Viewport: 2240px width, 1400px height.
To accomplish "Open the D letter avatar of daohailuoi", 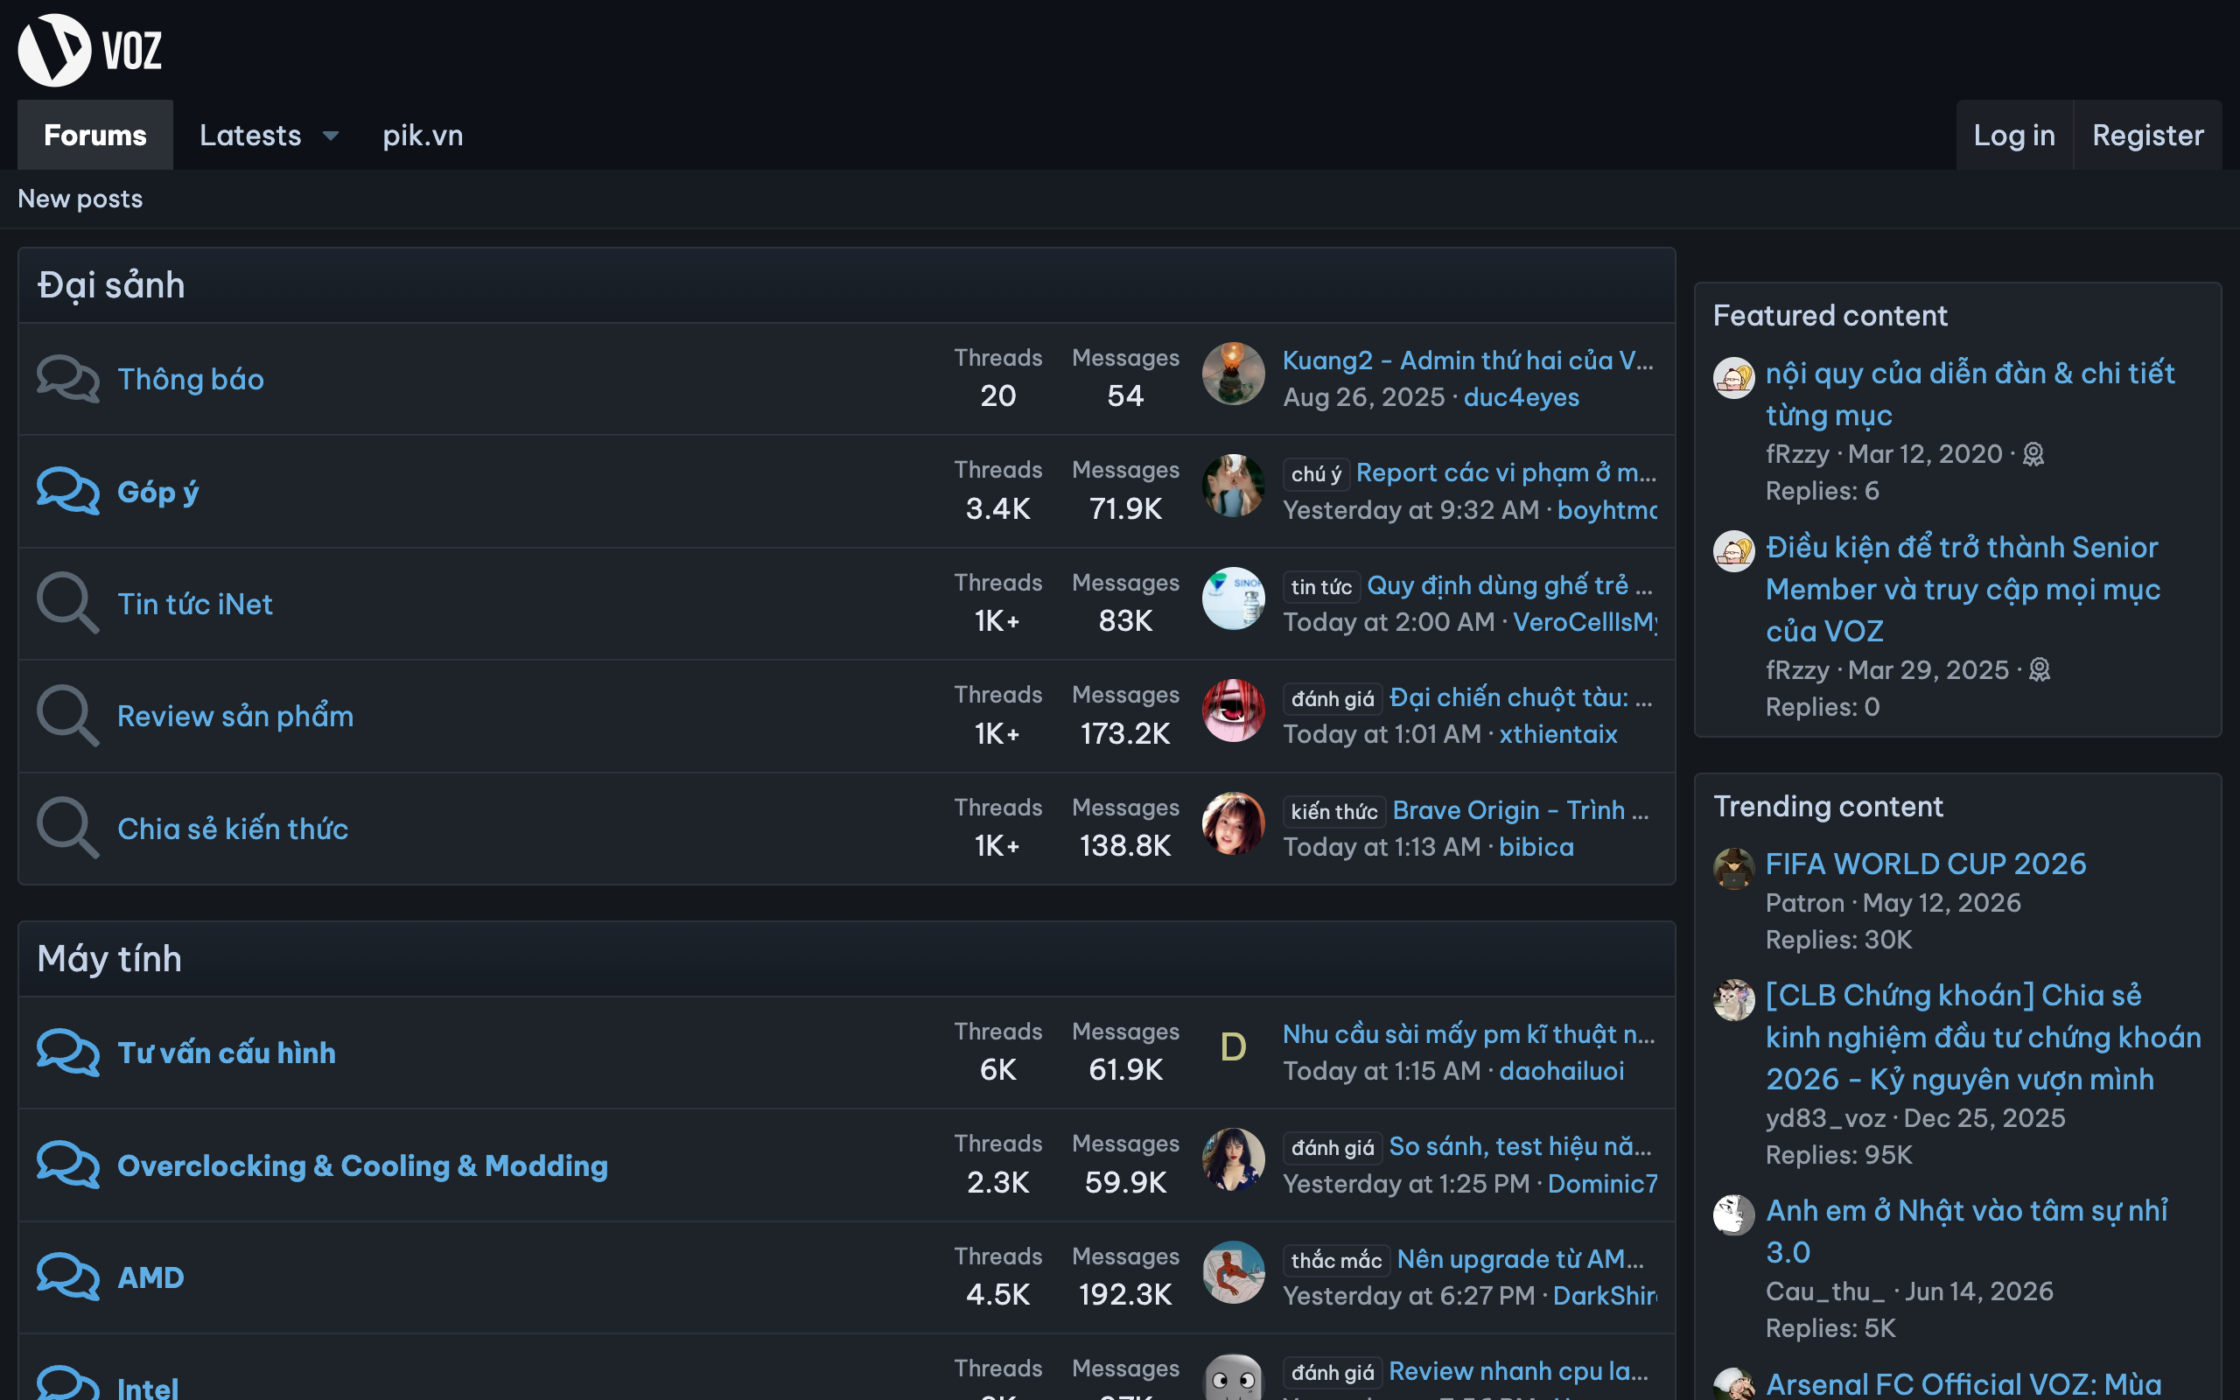I will click(x=1233, y=1048).
